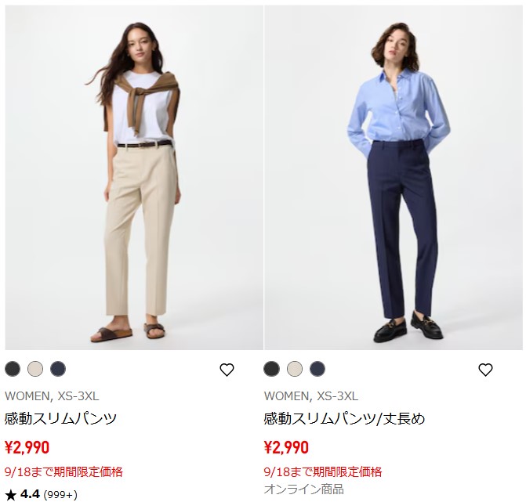Click the 丈長め product ¥2,990 price
This screenshot has height=502, width=526.
click(286, 447)
